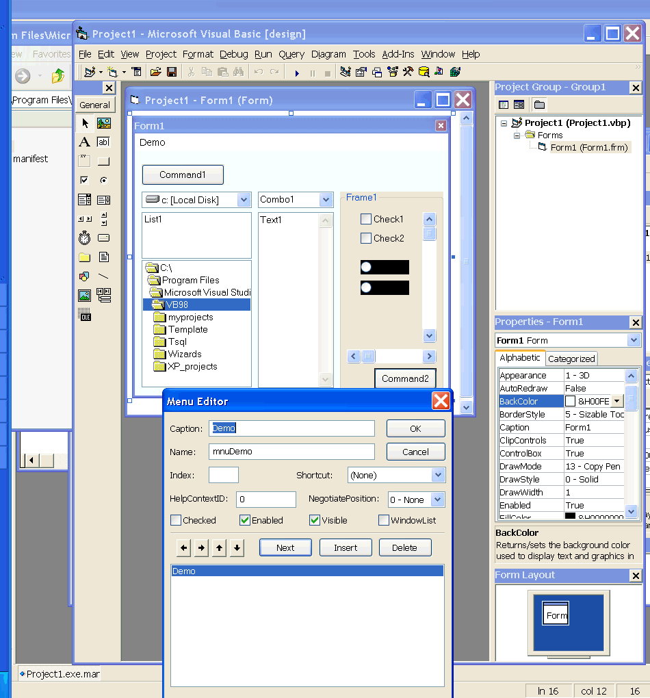
Task: Switch to the Alphabetic tab in Properties
Action: click(519, 358)
